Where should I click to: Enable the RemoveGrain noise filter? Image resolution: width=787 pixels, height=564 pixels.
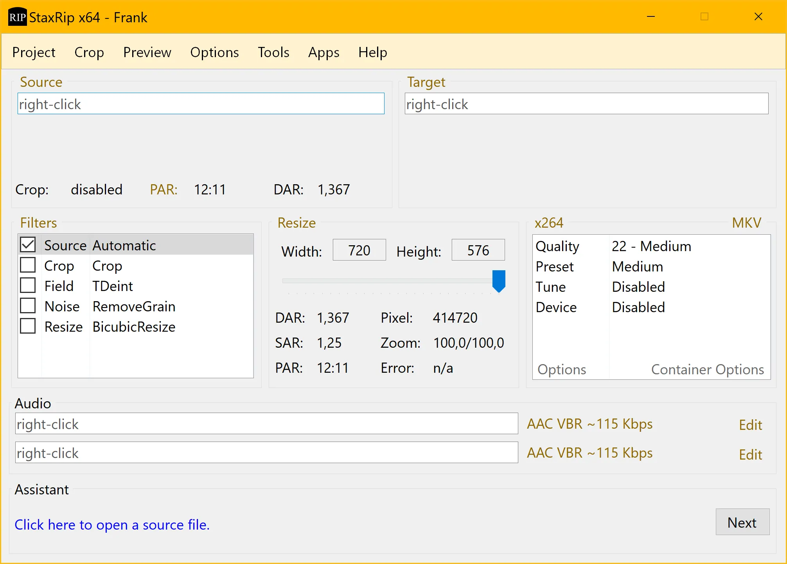point(27,305)
